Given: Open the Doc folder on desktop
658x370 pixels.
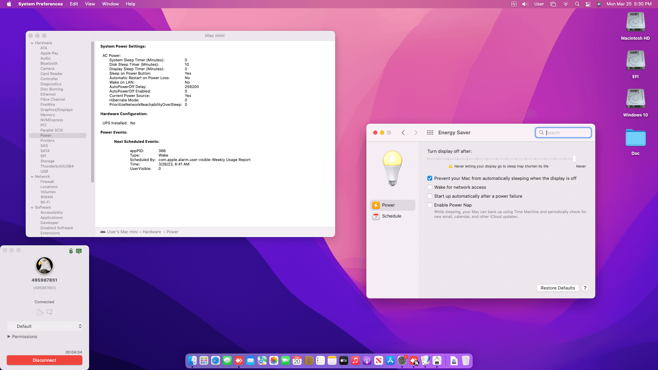Looking at the screenshot, I should [x=635, y=138].
